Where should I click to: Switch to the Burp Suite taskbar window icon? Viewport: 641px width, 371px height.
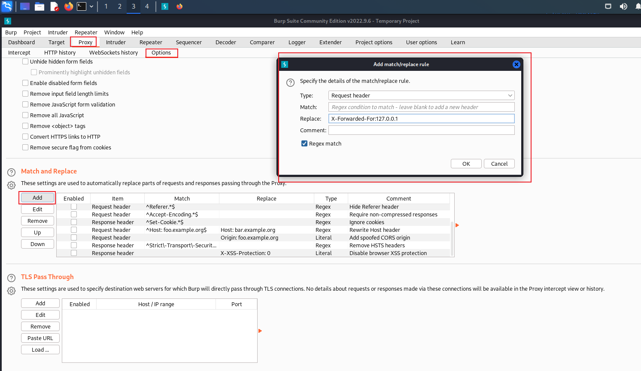165,6
